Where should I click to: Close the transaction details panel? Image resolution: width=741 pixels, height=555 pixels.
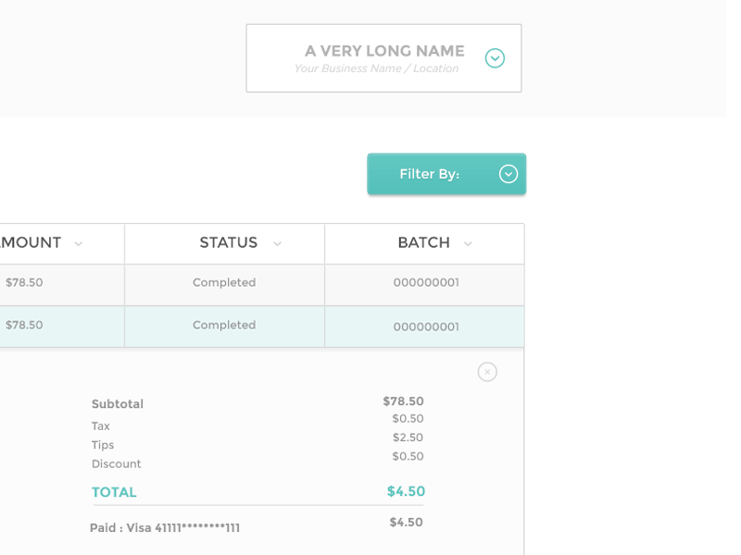(x=487, y=372)
